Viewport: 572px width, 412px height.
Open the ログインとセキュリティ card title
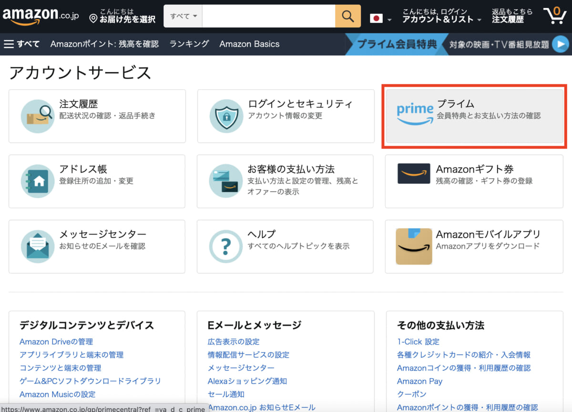(300, 103)
